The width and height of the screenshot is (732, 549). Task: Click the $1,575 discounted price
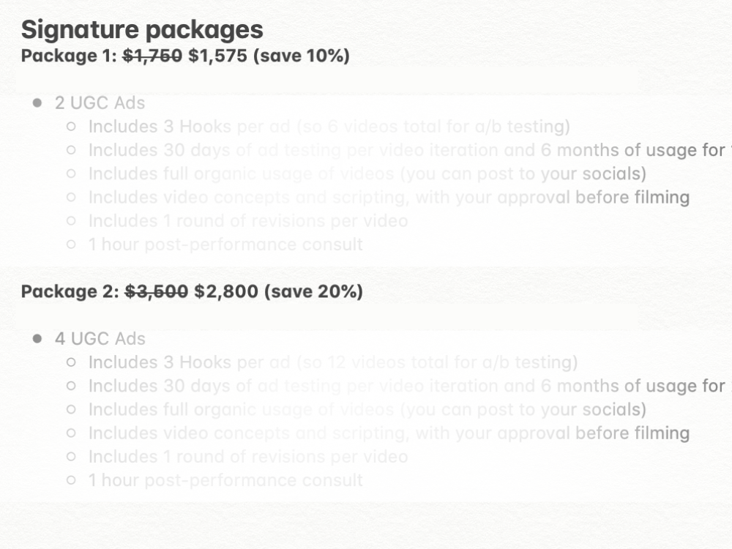[217, 56]
